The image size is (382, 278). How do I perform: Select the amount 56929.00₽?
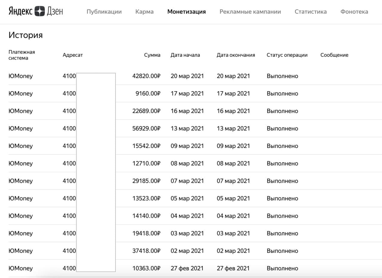(146, 129)
